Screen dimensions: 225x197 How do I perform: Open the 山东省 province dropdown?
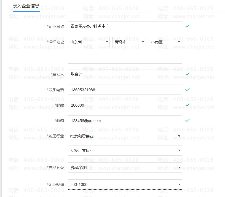coord(89,42)
